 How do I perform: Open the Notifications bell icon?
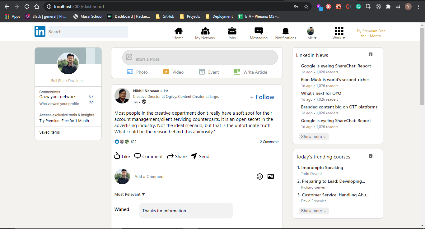coord(285,31)
